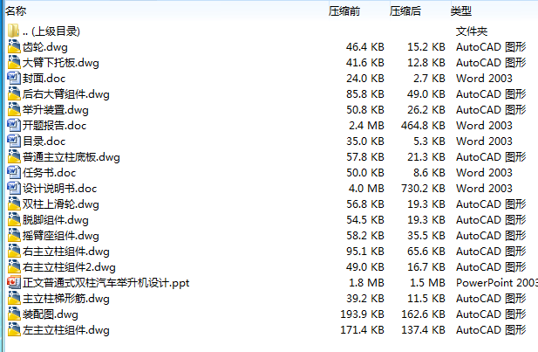This screenshot has width=538, height=352.
Task: Select file name 正文普通式双柱汽车举升机设计.ppt
Action: coord(106,283)
